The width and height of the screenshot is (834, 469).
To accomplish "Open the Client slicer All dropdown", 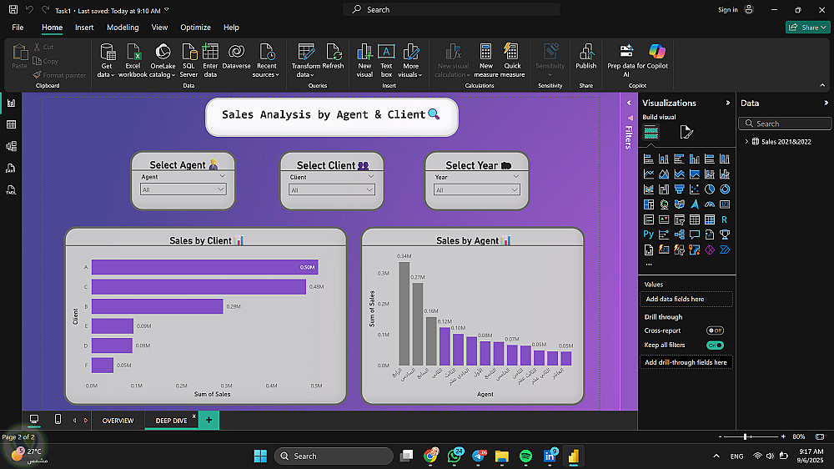I will pyautogui.click(x=331, y=190).
